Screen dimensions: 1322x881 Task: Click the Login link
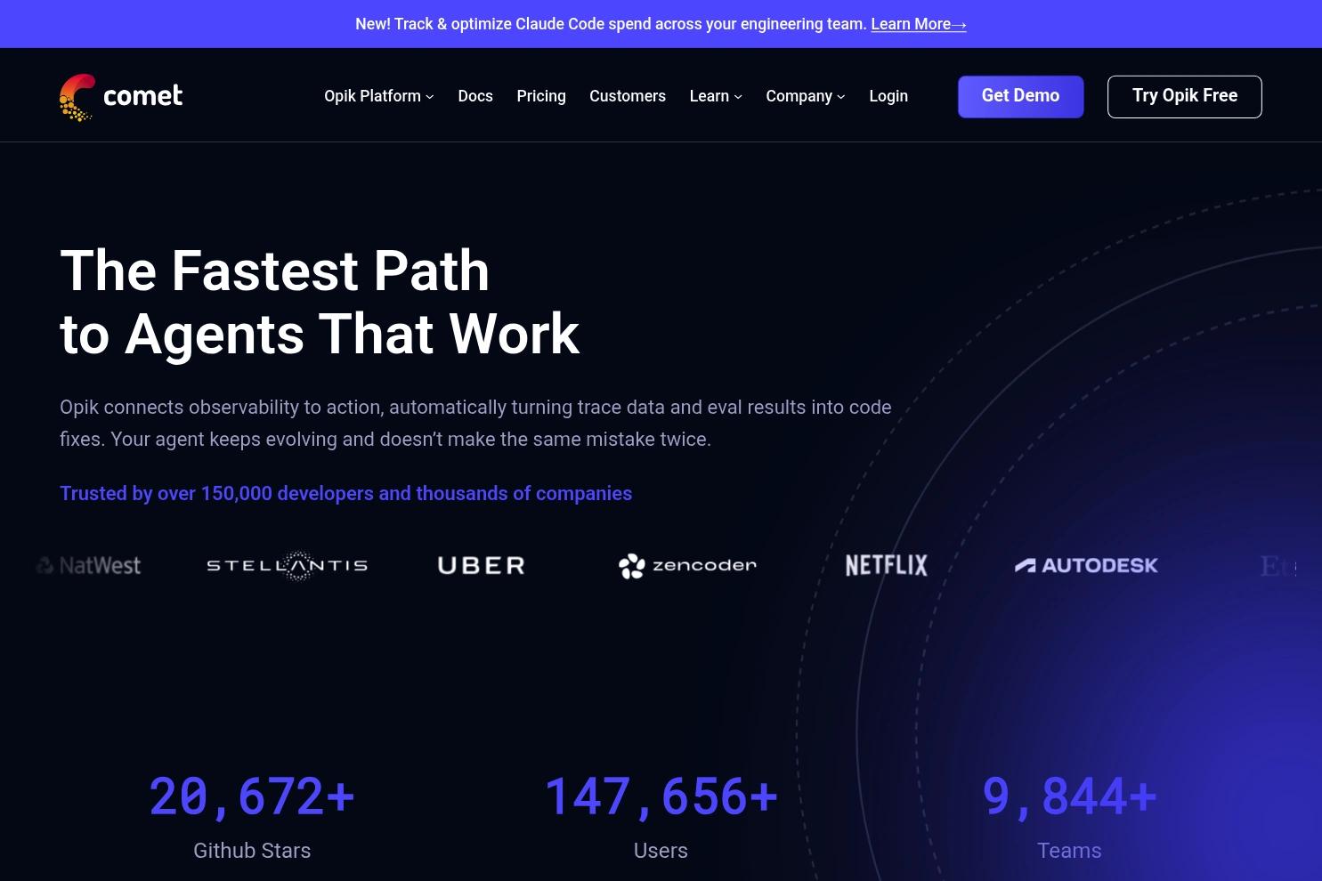[888, 96]
